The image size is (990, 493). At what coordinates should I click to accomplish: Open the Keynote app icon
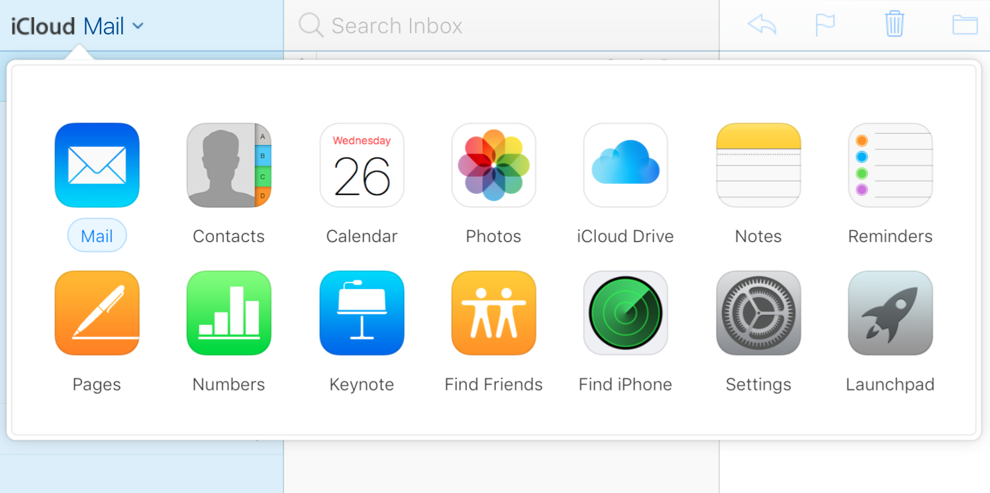[x=362, y=313]
